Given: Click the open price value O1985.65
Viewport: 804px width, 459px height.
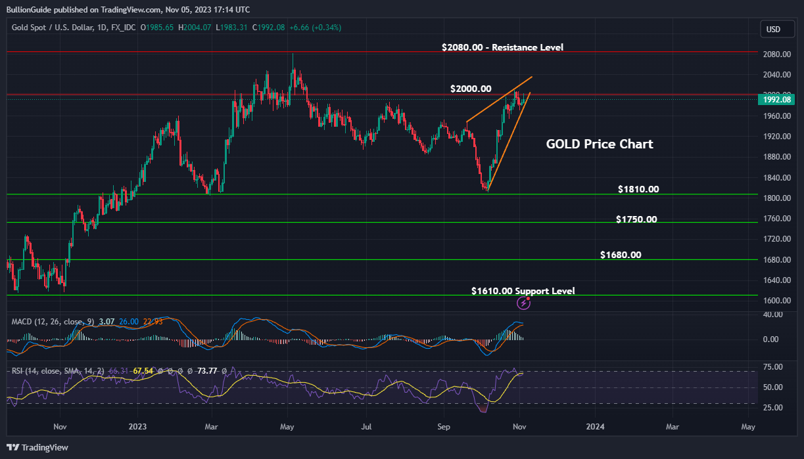Looking at the screenshot, I should pyautogui.click(x=156, y=28).
